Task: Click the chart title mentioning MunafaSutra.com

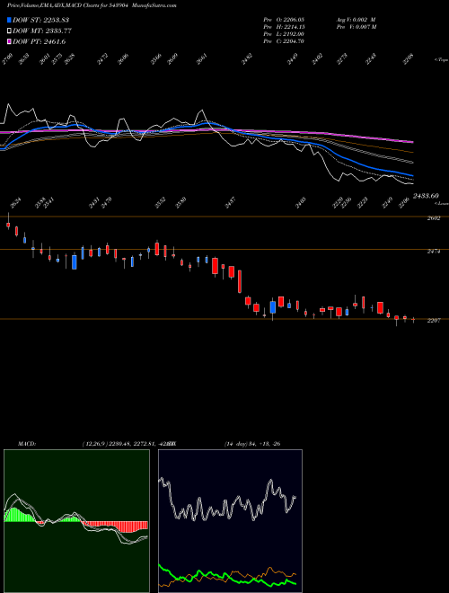Action: point(92,5)
